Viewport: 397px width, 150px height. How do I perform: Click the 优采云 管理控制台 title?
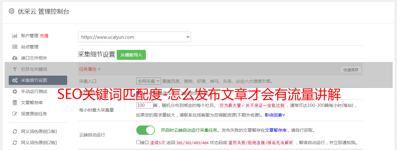point(43,11)
